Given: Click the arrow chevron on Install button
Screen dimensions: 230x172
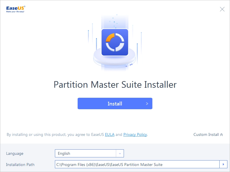Looking at the screenshot, I should pyautogui.click(x=147, y=103).
